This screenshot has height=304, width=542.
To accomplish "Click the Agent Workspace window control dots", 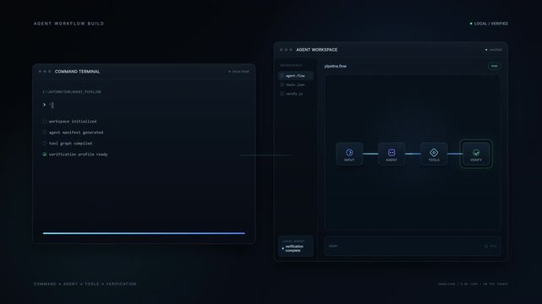I will click(286, 50).
